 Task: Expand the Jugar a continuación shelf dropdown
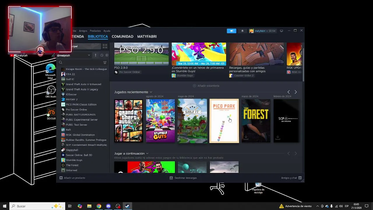[x=147, y=153]
